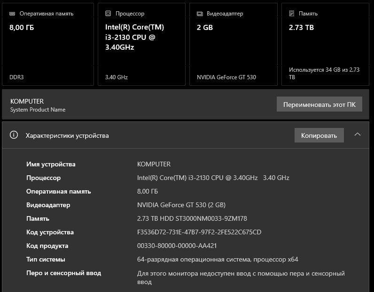Select the Оперативная память row label in specs
Viewport: 374px width, 292px height.
coord(59,192)
